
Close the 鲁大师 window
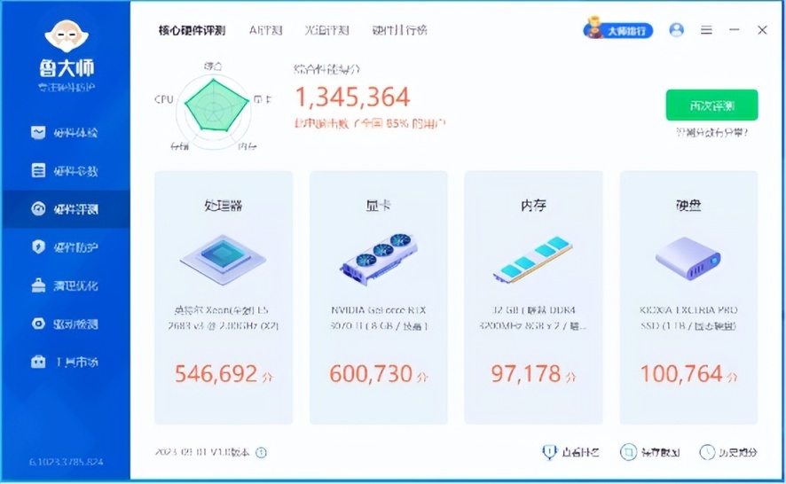pos(762,30)
